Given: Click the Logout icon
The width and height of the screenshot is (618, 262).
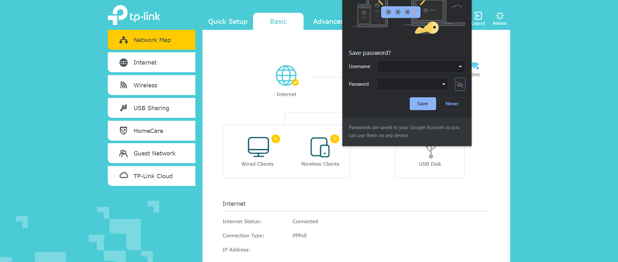Looking at the screenshot, I should click(x=478, y=16).
